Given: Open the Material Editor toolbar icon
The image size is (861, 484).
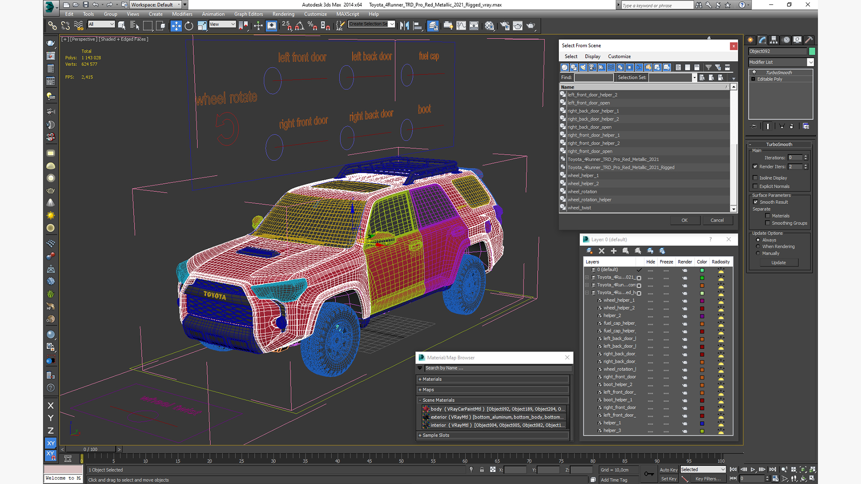Looking at the screenshot, I should click(489, 26).
